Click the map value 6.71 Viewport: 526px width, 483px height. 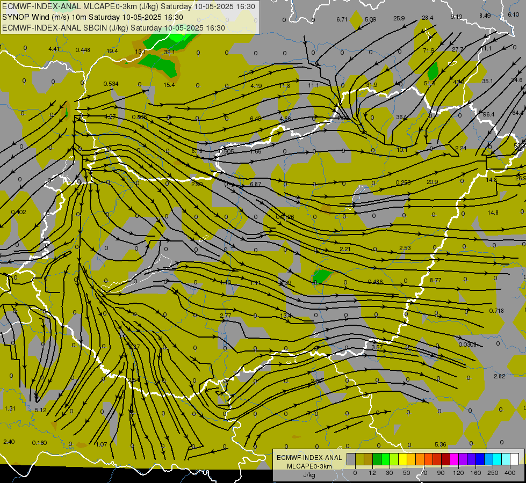tap(342, 19)
